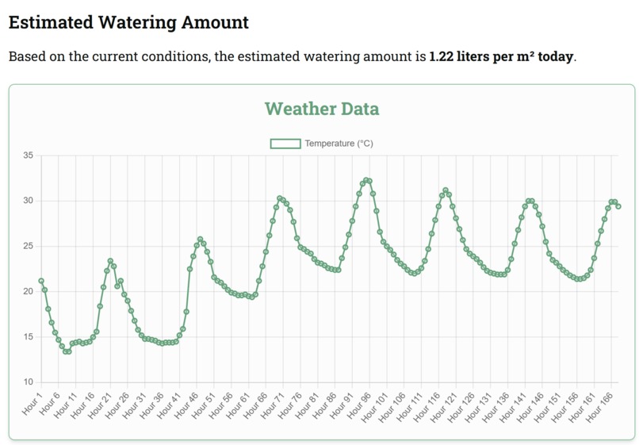
Task: Click the peak data point near Hour 142
Action: 528,201
